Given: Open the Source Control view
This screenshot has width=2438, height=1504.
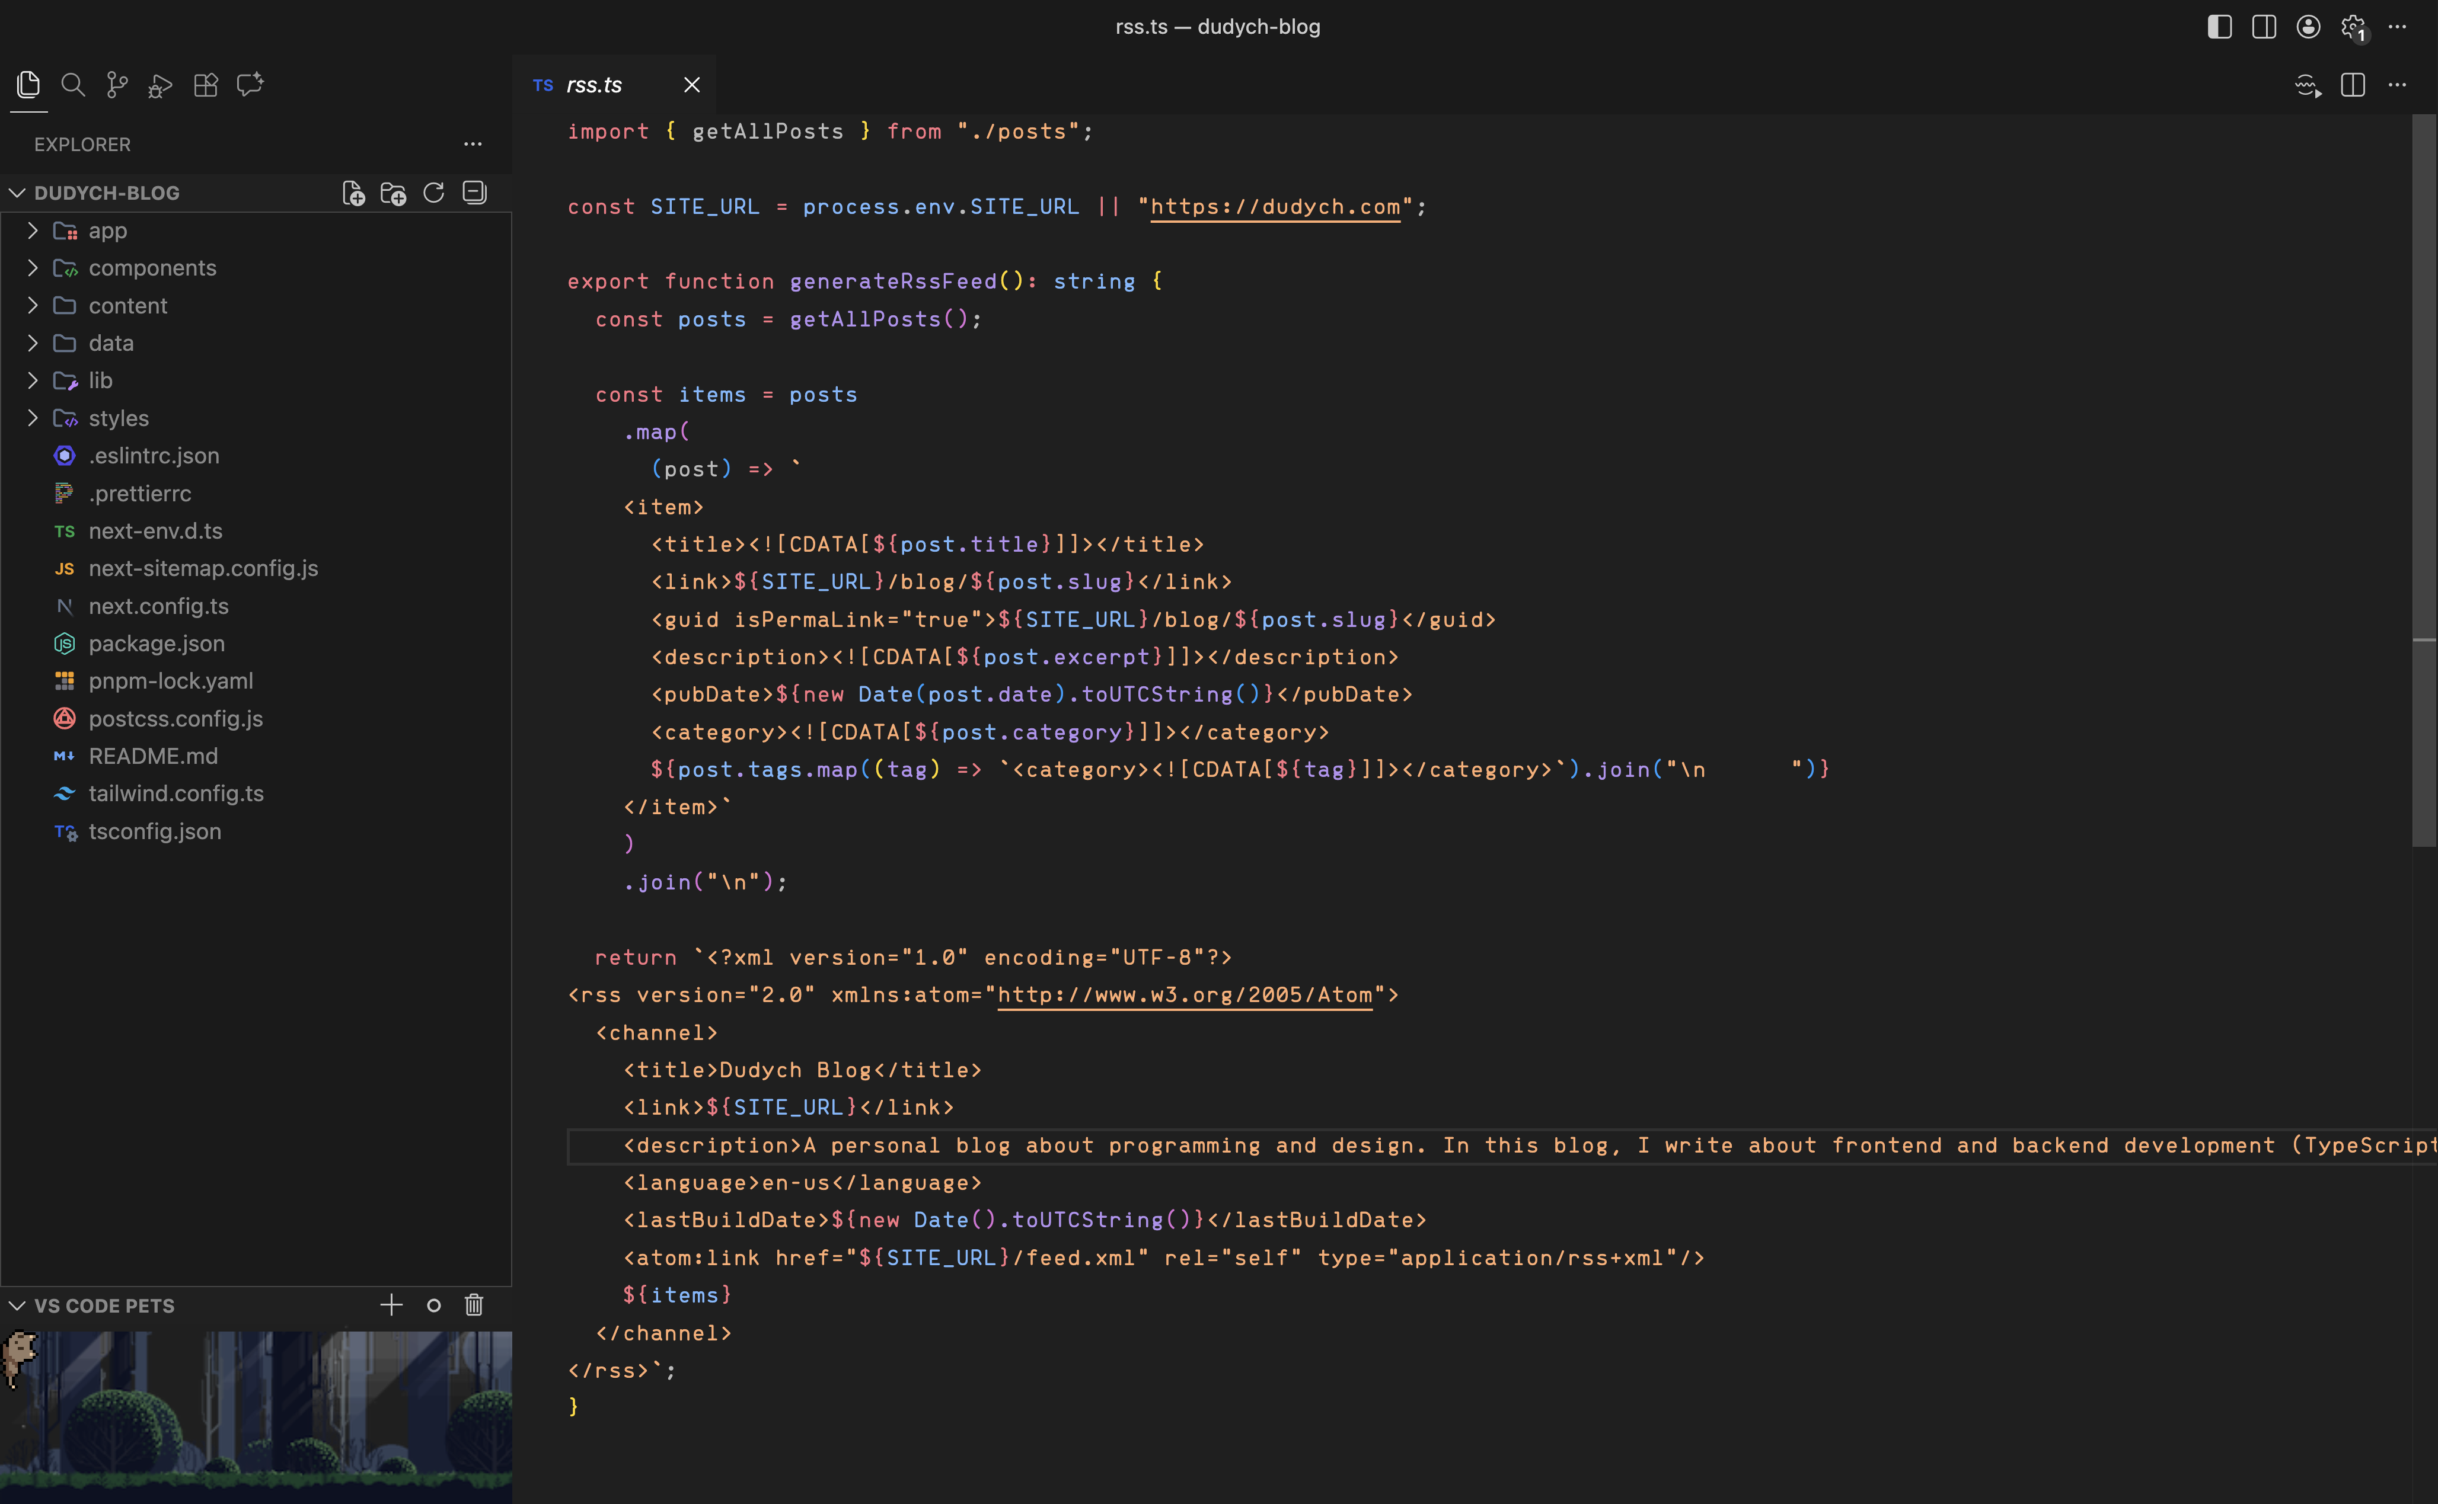Looking at the screenshot, I should tap(116, 85).
